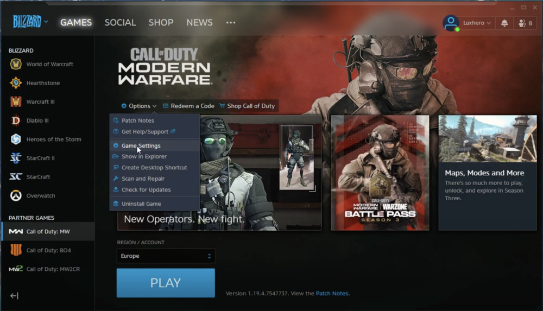This screenshot has width=543, height=311.
Task: Select the Warcraft III icon
Action: 16,101
